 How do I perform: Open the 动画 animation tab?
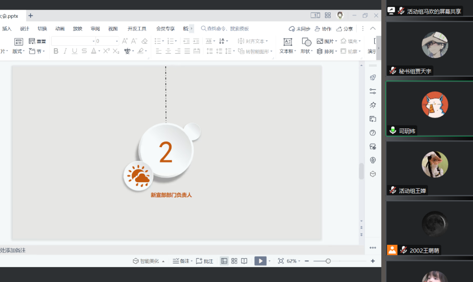click(60, 29)
